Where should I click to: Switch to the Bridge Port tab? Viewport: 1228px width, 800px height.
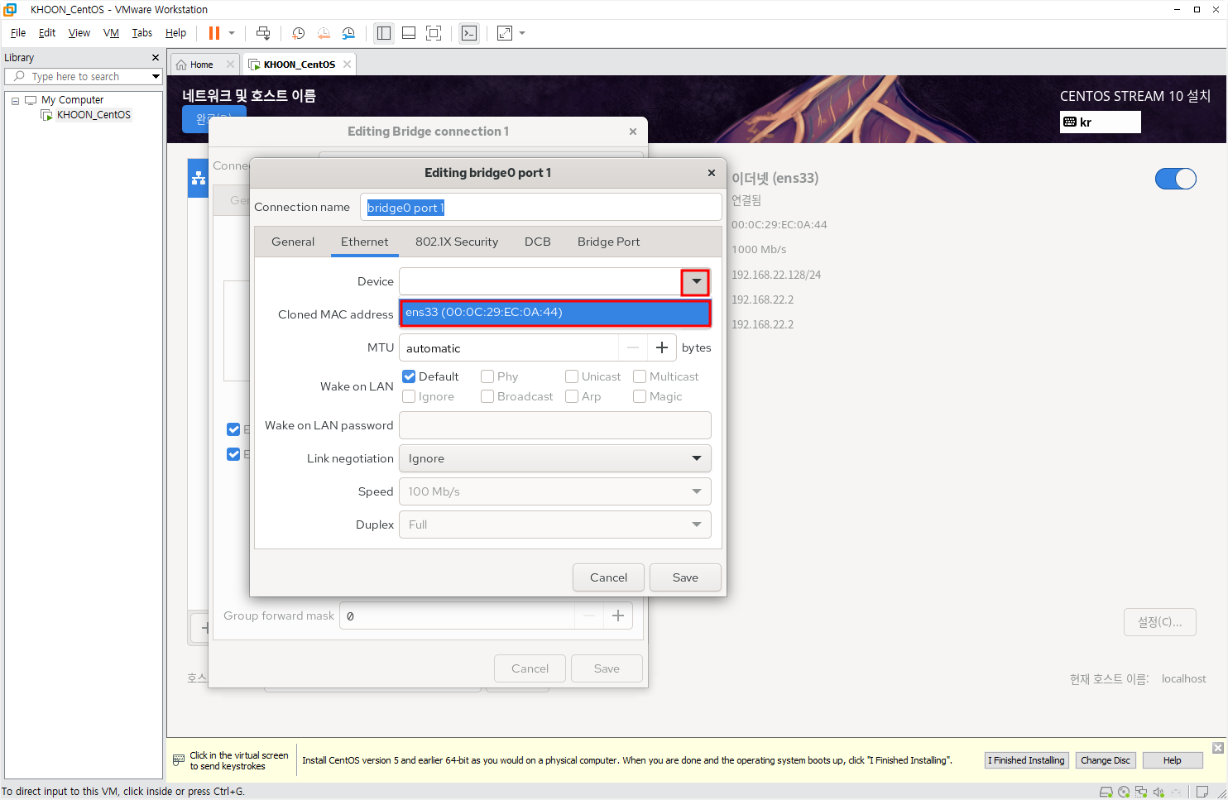click(x=609, y=242)
